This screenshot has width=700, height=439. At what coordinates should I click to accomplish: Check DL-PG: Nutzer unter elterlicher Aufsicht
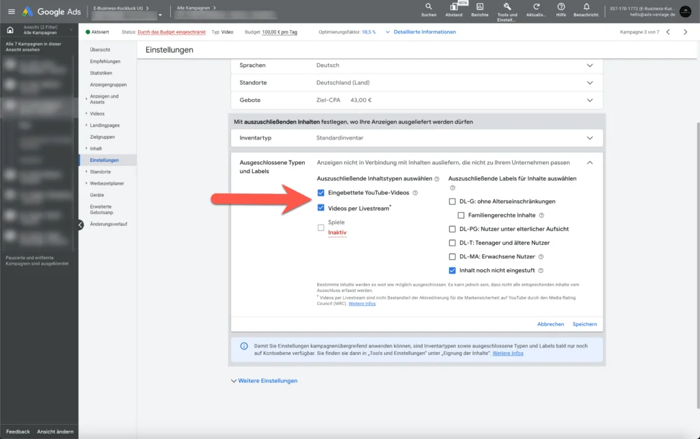(x=453, y=229)
